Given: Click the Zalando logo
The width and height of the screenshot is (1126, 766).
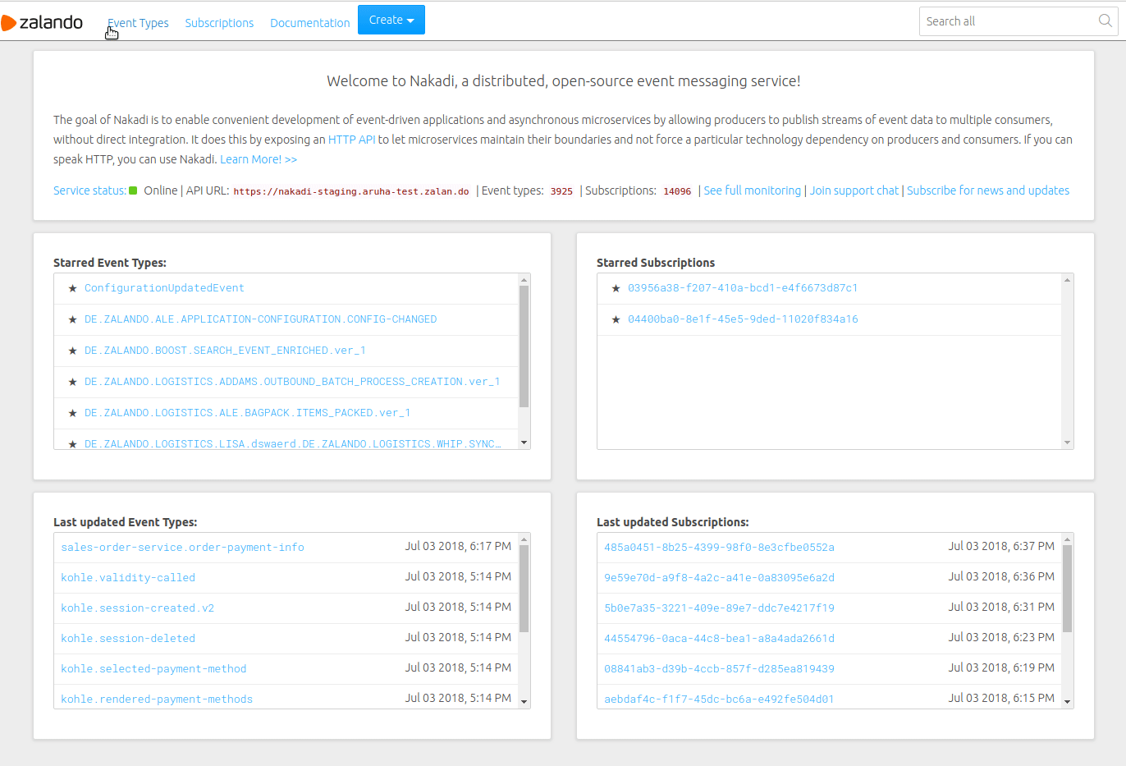Looking at the screenshot, I should point(42,22).
